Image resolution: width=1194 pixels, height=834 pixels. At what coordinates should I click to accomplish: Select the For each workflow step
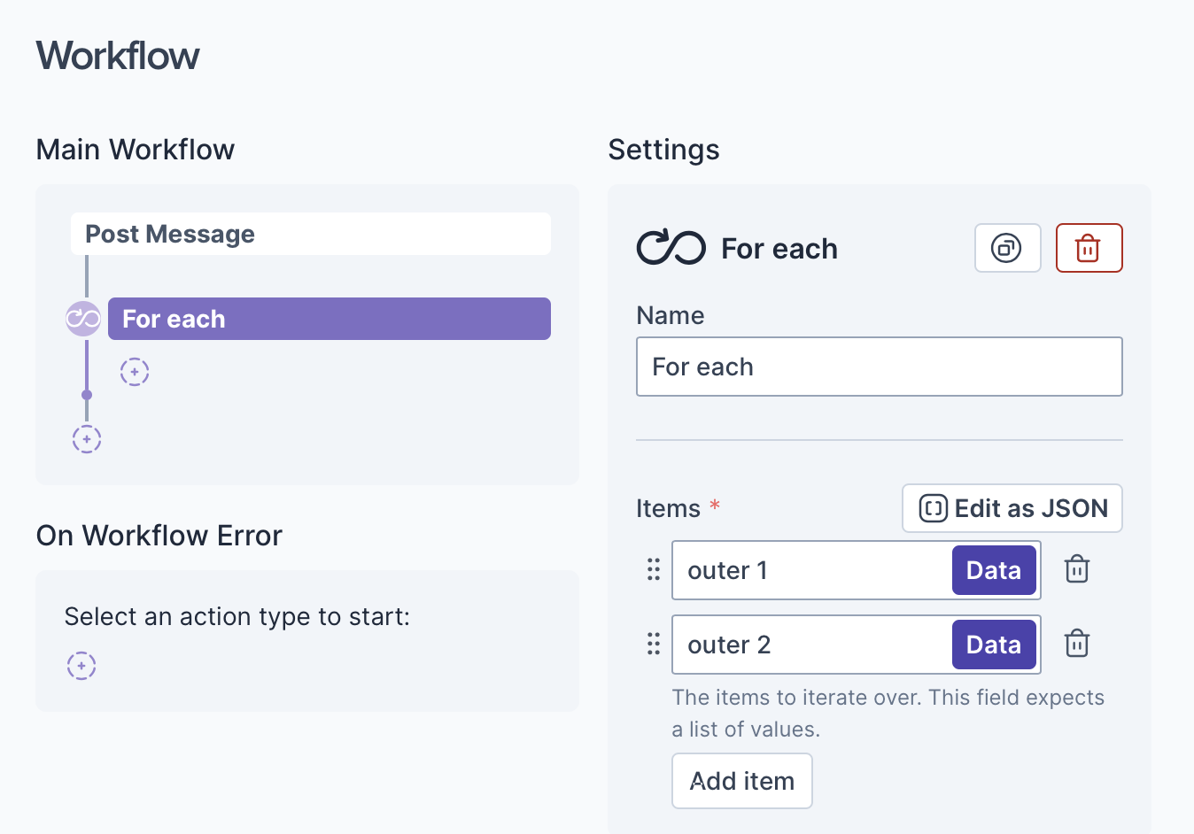(x=329, y=319)
